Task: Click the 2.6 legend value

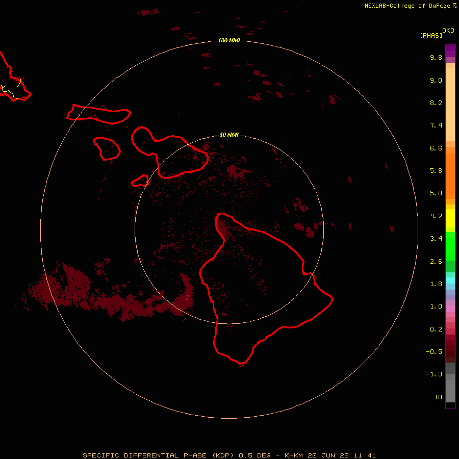Action: click(x=436, y=262)
